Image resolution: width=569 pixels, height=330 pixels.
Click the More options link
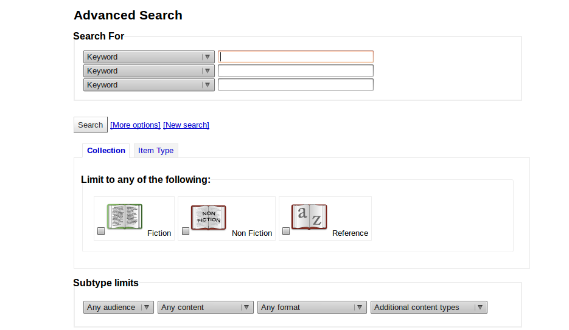pos(135,125)
